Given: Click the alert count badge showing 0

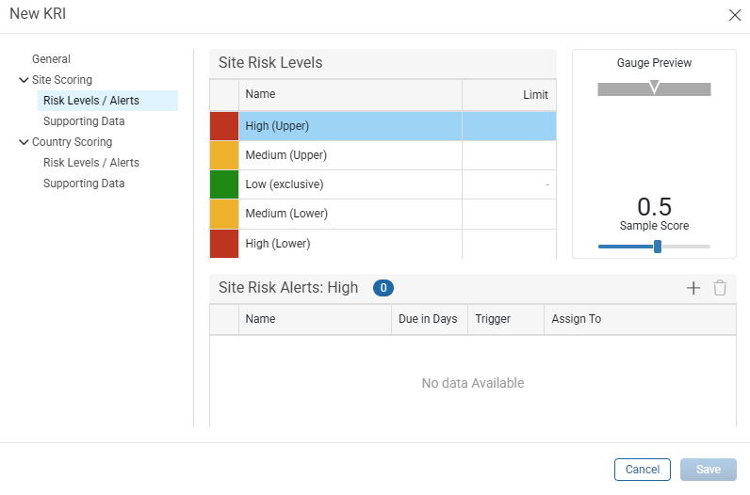Looking at the screenshot, I should pyautogui.click(x=383, y=288).
